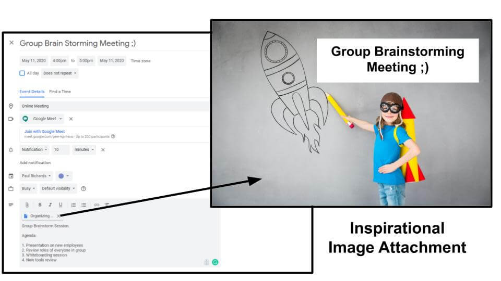Insert a bulleted list
Viewport: 501px width, 281px height.
click(83, 205)
